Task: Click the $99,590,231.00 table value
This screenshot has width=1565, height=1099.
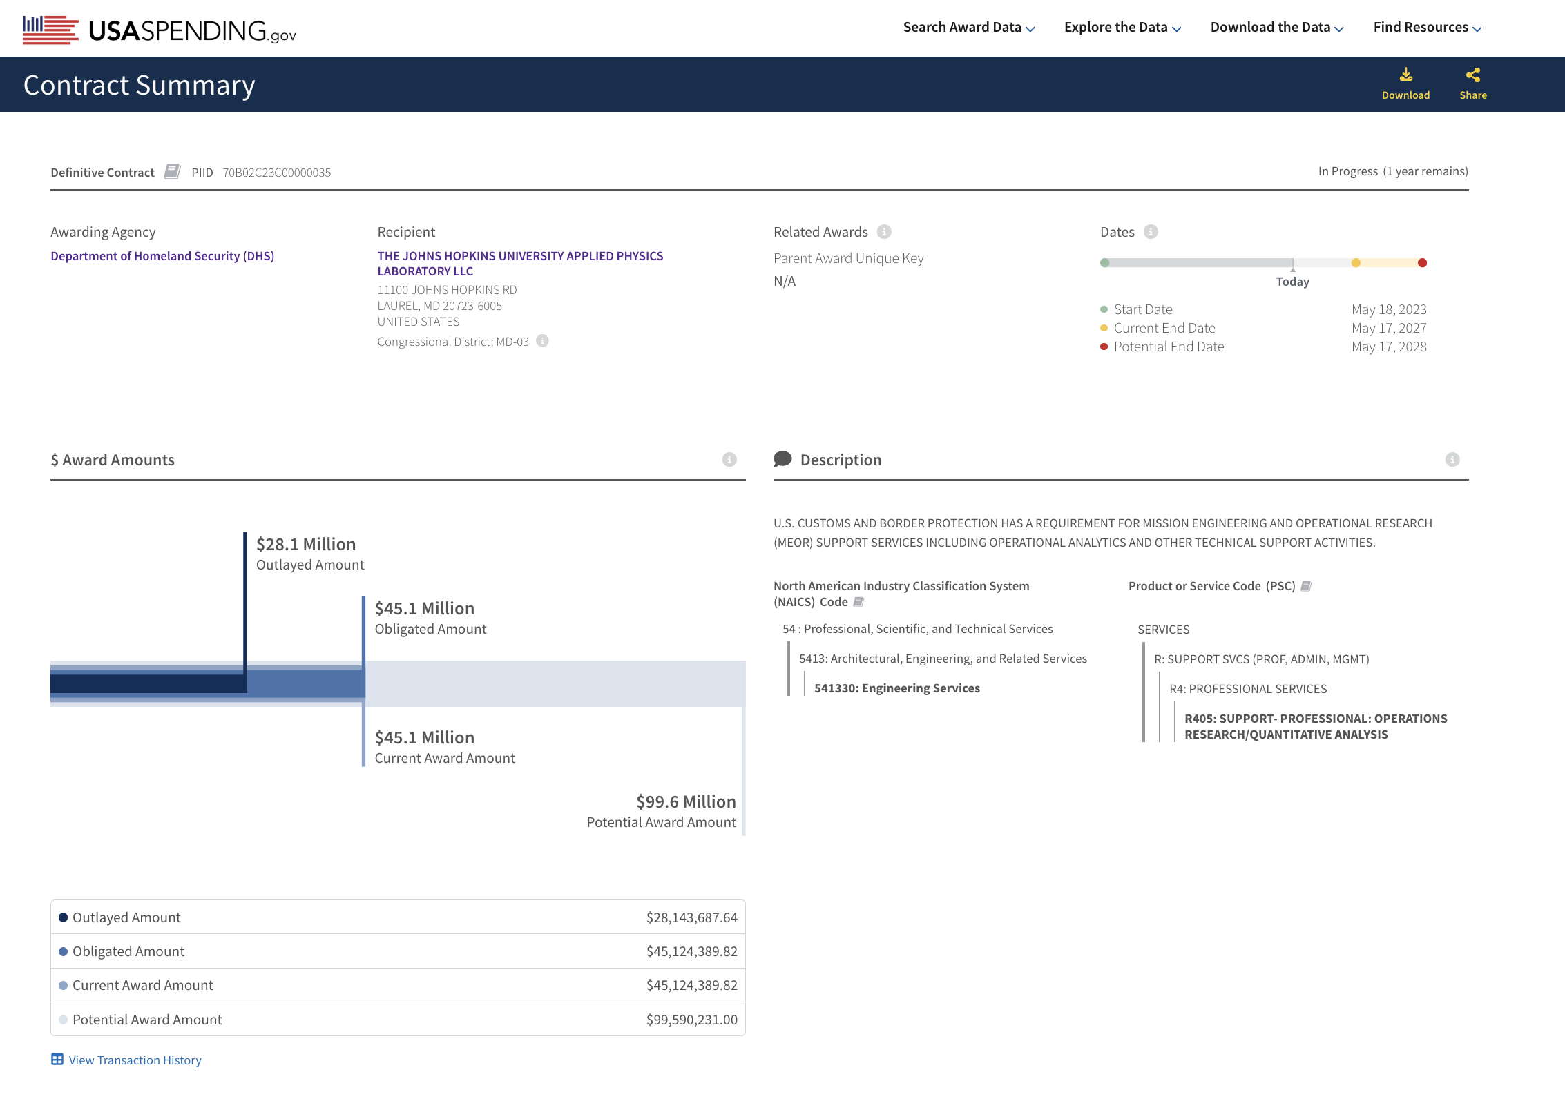Action: pos(691,1020)
